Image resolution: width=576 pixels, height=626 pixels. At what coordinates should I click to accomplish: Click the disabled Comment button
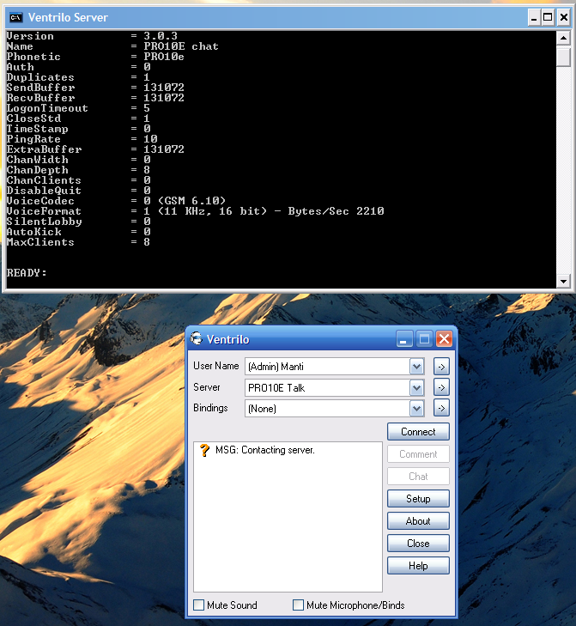tap(418, 454)
